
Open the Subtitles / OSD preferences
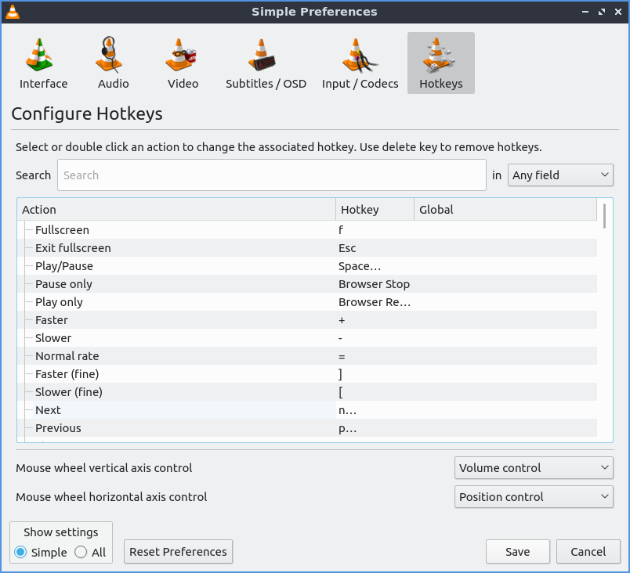266,63
